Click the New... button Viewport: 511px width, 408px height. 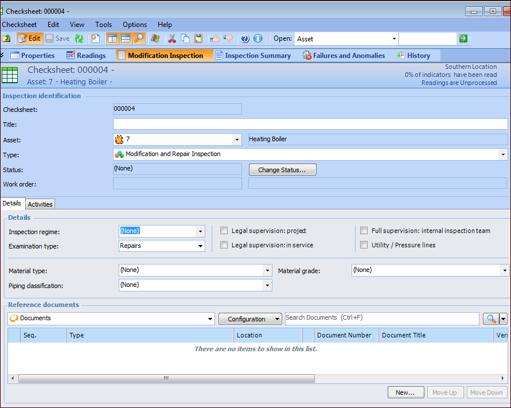pos(405,393)
